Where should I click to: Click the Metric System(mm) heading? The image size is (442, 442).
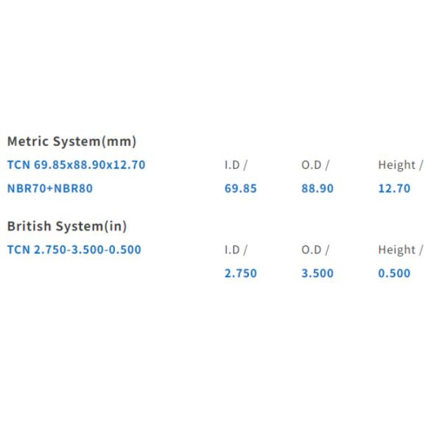click(71, 141)
